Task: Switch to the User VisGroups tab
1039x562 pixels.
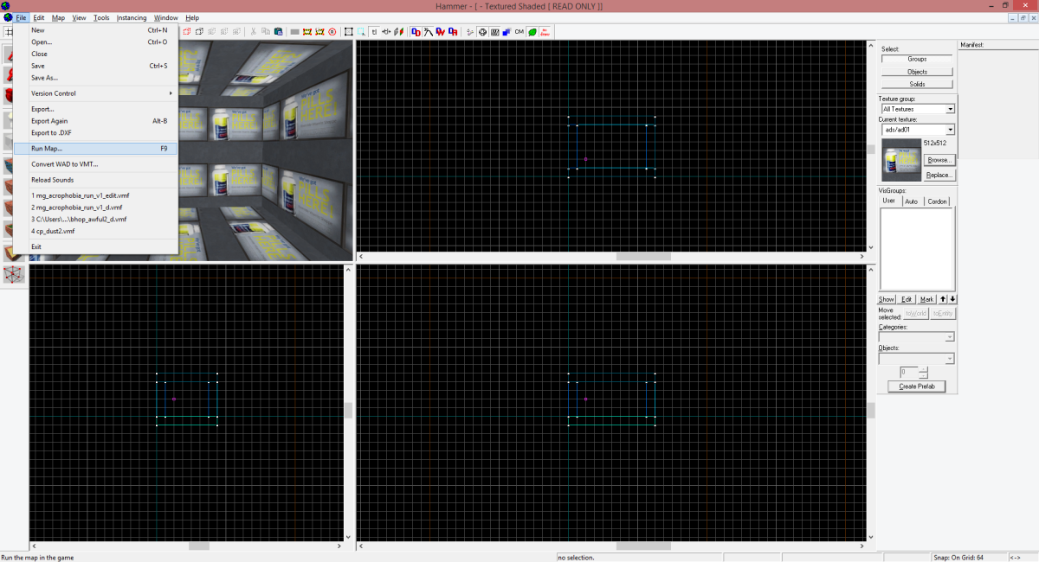Action: point(888,201)
